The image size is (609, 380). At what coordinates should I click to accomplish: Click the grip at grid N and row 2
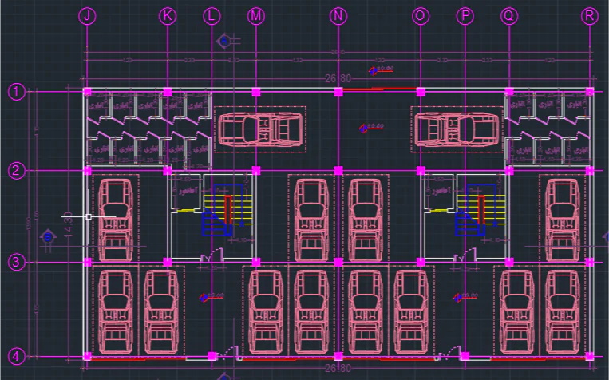[338, 170]
